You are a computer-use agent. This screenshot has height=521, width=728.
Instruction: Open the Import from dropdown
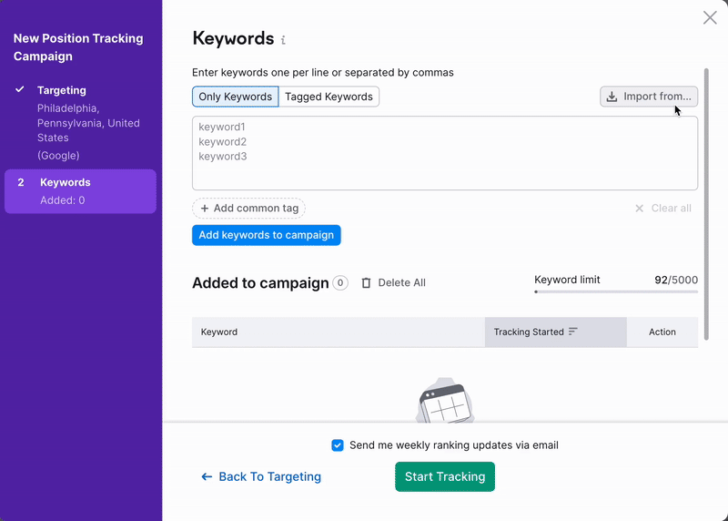649,97
